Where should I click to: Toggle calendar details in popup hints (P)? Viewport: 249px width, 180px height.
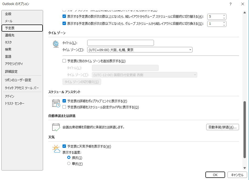coord(64,101)
